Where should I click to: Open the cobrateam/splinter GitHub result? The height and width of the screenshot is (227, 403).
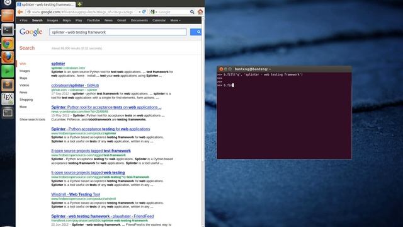click(75, 85)
